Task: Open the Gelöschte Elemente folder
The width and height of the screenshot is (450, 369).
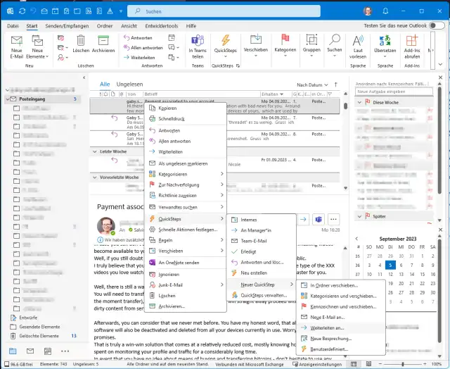Action: coord(39,336)
